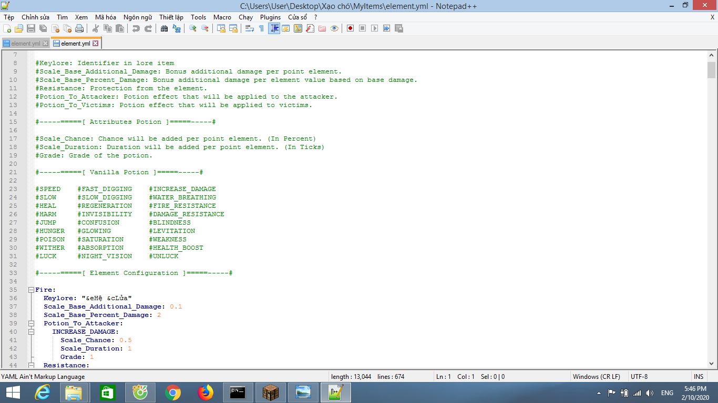Click the Close document toolbar icon

55,28
